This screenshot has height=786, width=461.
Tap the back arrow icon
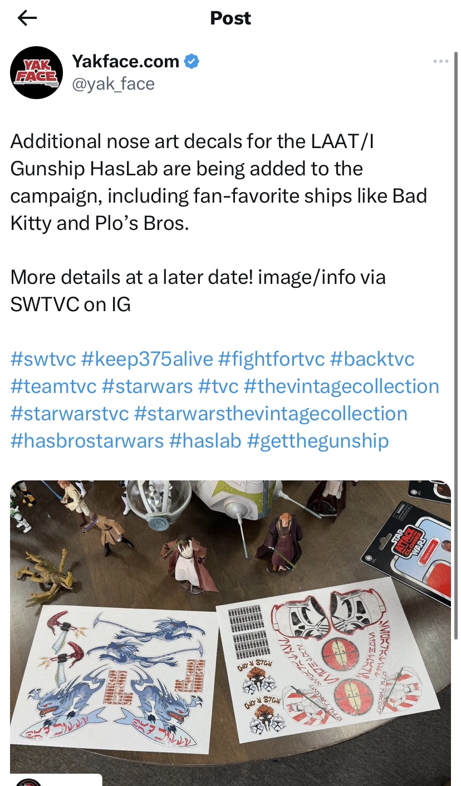(x=27, y=18)
